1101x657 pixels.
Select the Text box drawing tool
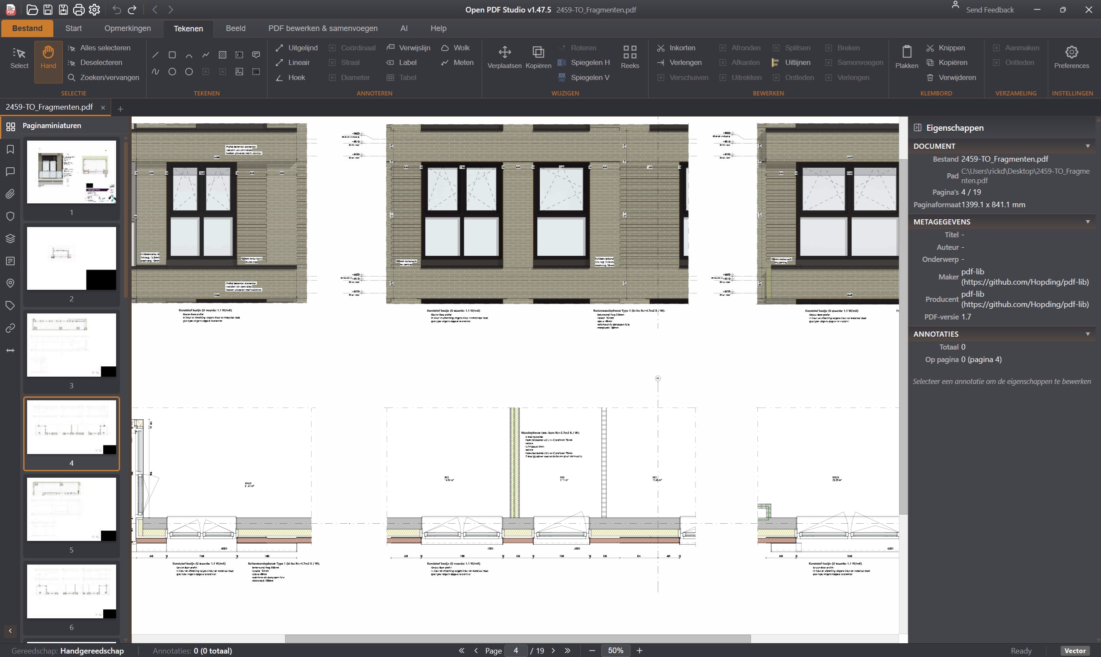click(x=240, y=55)
